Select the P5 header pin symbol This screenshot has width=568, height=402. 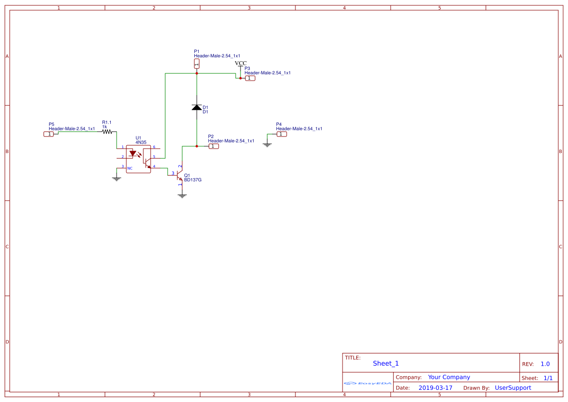coord(49,134)
